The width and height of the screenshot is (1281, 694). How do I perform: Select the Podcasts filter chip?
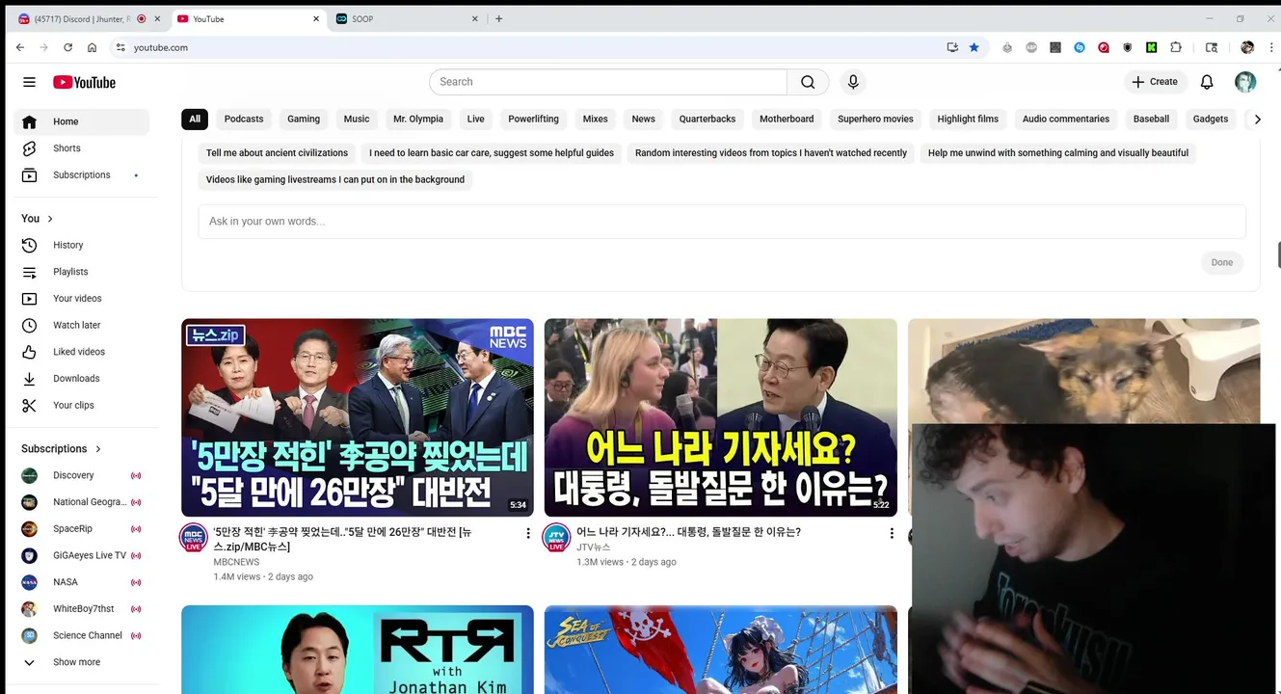pos(244,120)
